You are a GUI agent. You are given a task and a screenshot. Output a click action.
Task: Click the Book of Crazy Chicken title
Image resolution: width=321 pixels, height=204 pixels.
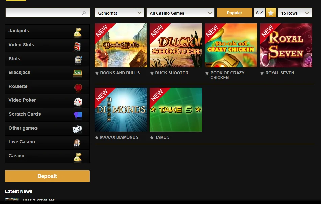[227, 75]
